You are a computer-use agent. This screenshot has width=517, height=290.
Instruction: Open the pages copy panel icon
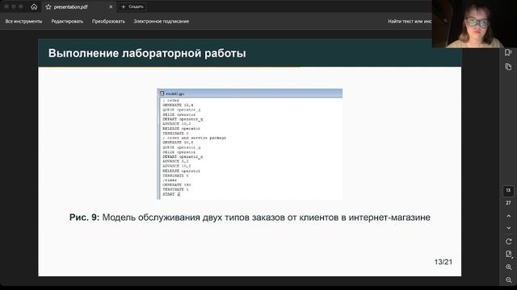[508, 66]
